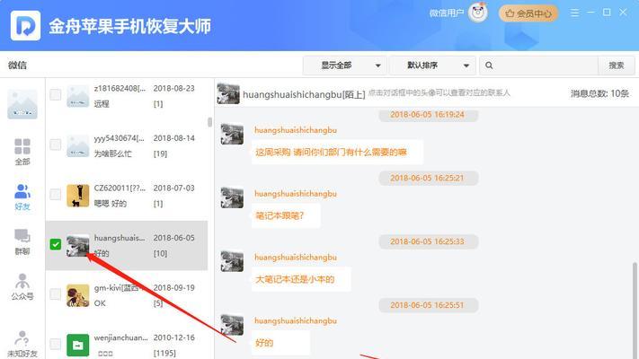Select the 公众号 official accounts category
The height and width of the screenshot is (359, 639).
click(x=22, y=286)
